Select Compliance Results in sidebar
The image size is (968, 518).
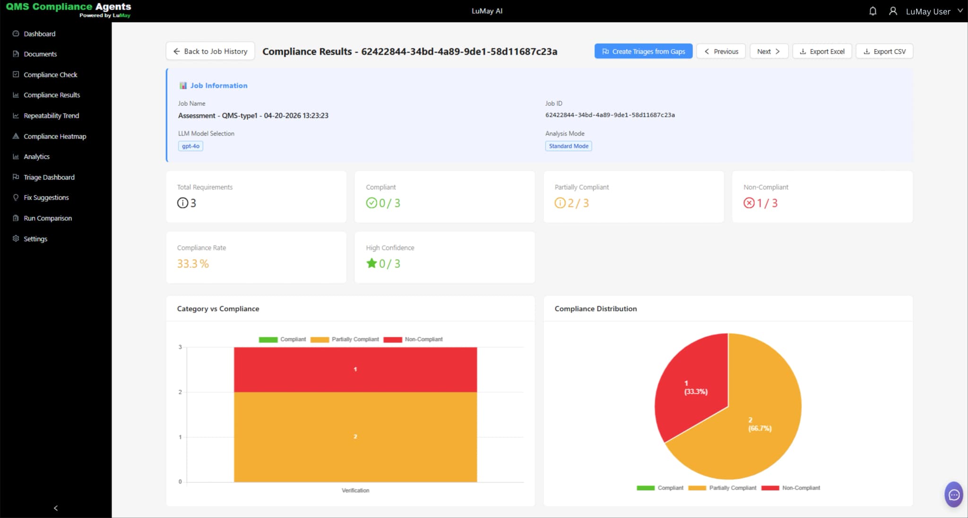52,95
